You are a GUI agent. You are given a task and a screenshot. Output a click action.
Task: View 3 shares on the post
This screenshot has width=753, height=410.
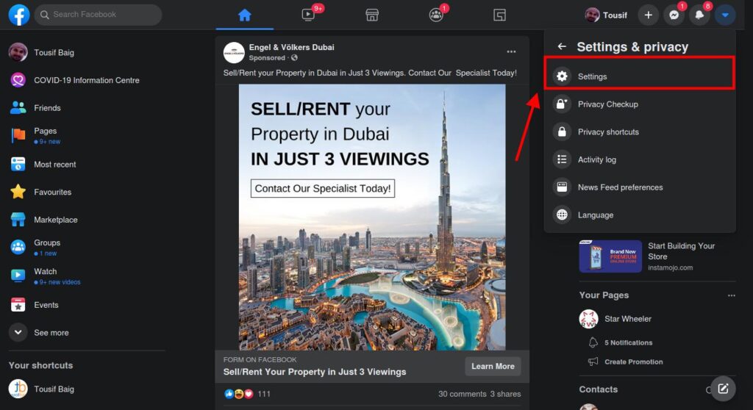coord(505,394)
